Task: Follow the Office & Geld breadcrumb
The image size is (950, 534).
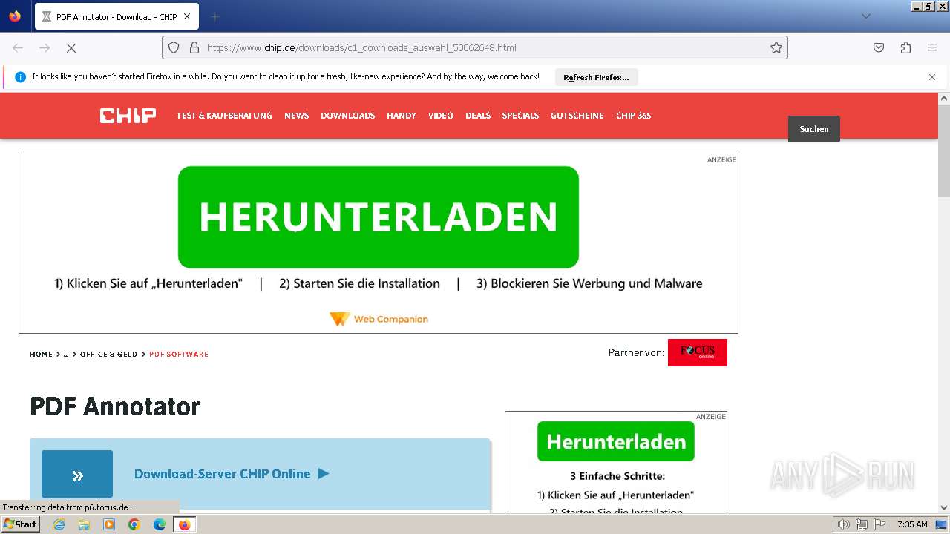Action: point(108,355)
